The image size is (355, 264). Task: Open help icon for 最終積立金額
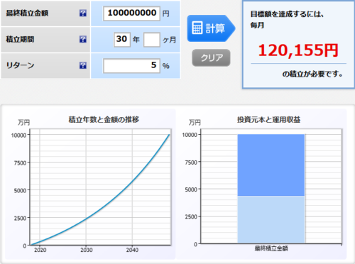(83, 13)
